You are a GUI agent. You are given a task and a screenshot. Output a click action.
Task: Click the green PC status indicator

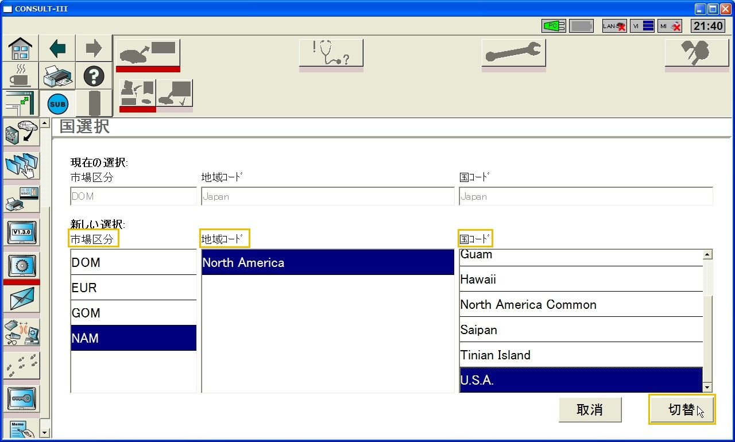point(554,26)
